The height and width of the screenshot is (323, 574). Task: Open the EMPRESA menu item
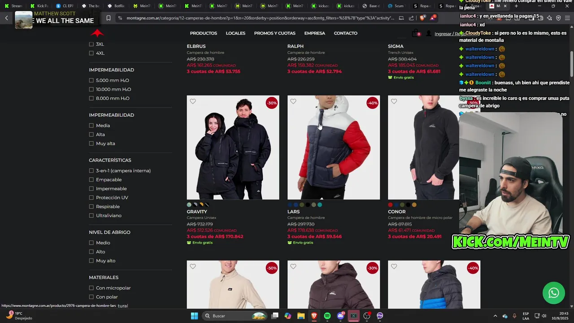point(314,33)
